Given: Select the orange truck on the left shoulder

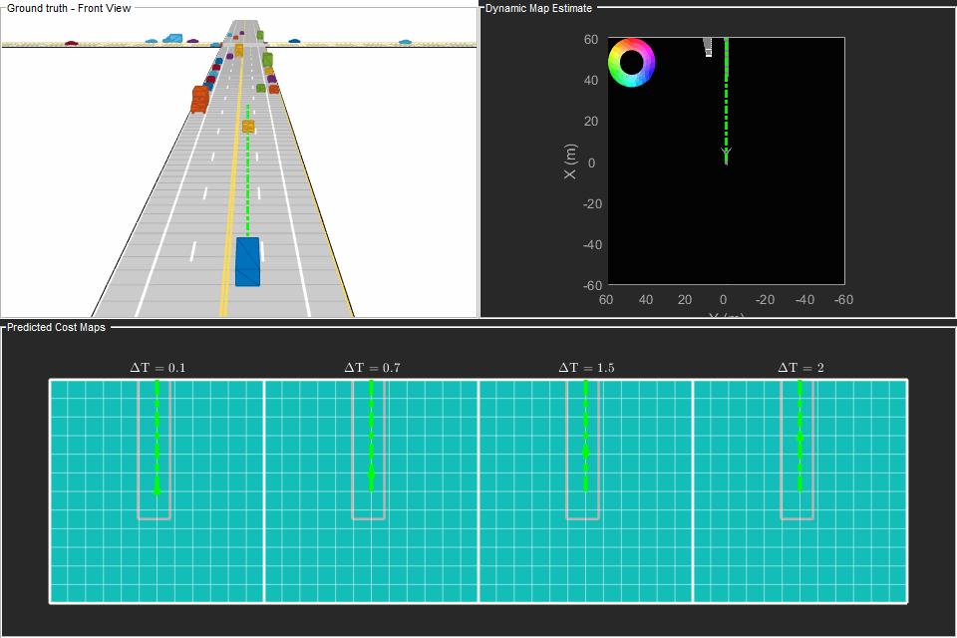Looking at the screenshot, I should click(x=199, y=100).
